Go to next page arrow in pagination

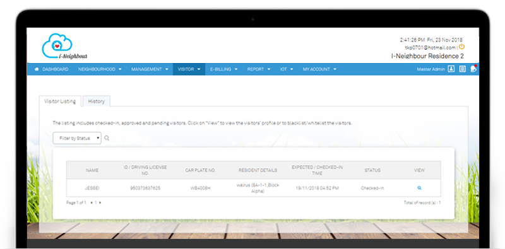tap(100, 203)
